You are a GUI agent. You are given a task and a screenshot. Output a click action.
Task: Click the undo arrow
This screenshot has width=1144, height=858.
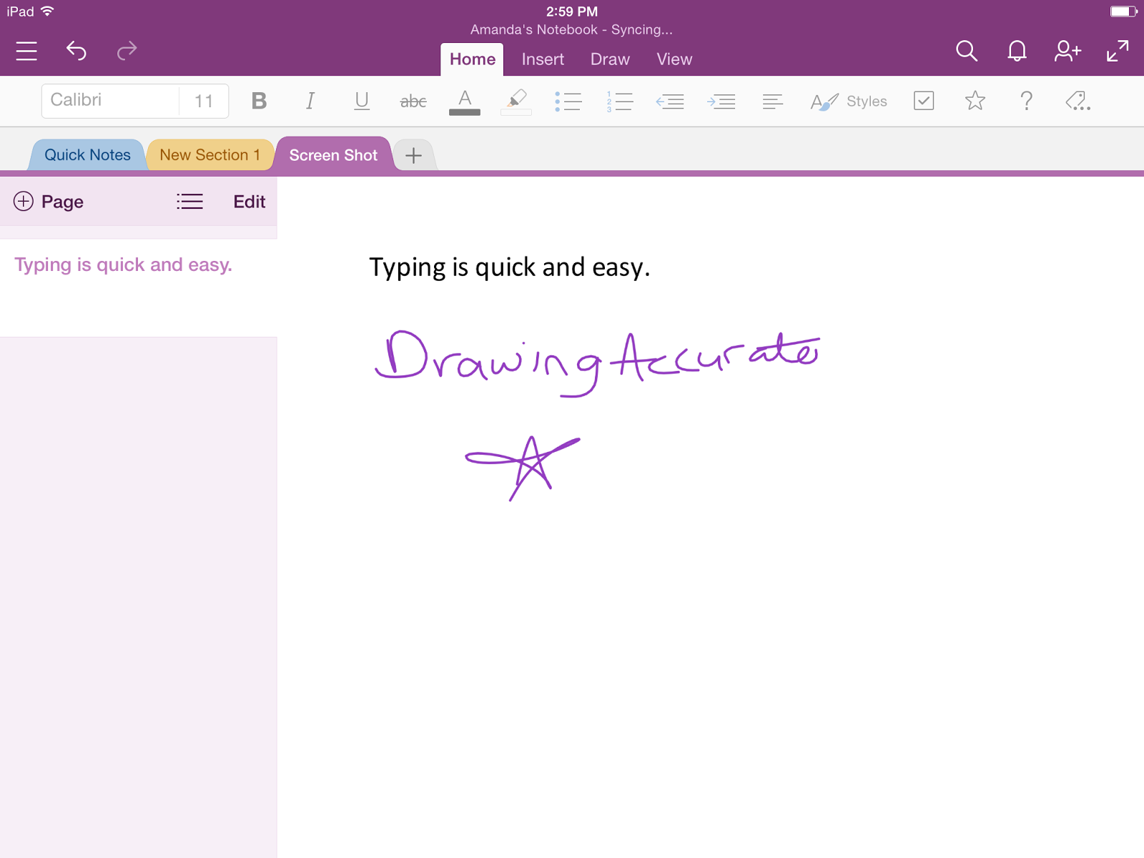point(77,51)
